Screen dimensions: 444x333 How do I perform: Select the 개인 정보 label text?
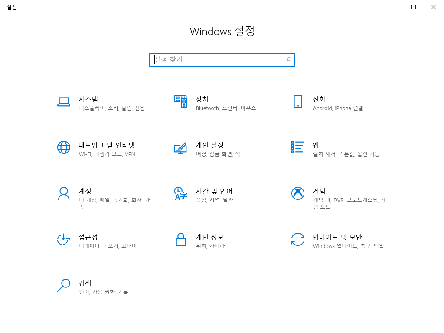coord(209,237)
